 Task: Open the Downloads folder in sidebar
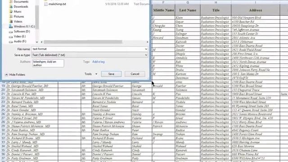click(21, 7)
